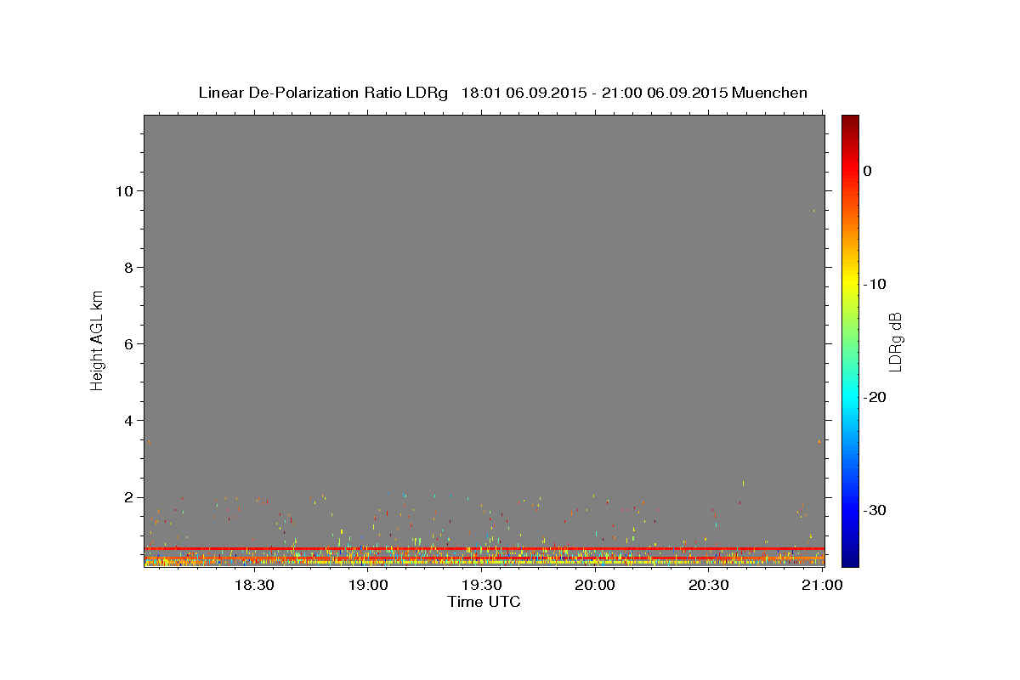Image resolution: width=1020 pixels, height=680 pixels.
Task: Click the '21:00' time axis label
Action: click(x=822, y=586)
